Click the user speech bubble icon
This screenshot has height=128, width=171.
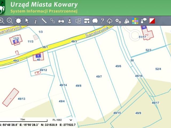pos(144,21)
